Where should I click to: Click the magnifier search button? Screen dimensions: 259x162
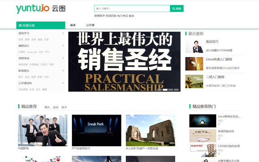[177, 9]
